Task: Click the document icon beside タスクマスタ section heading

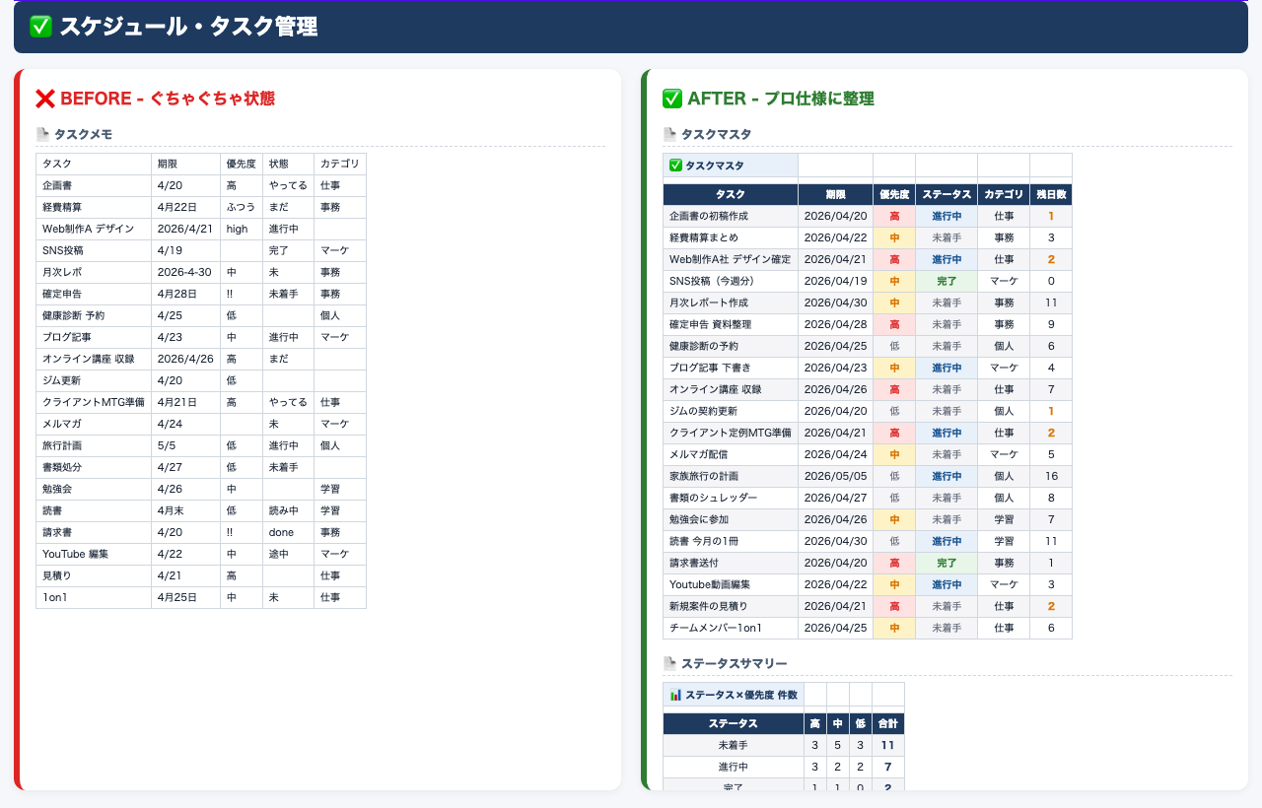Action: [x=669, y=134]
